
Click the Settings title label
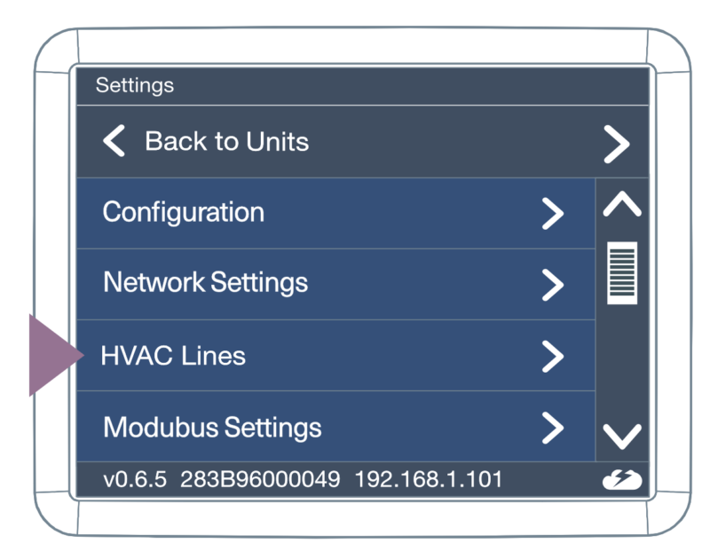135,86
